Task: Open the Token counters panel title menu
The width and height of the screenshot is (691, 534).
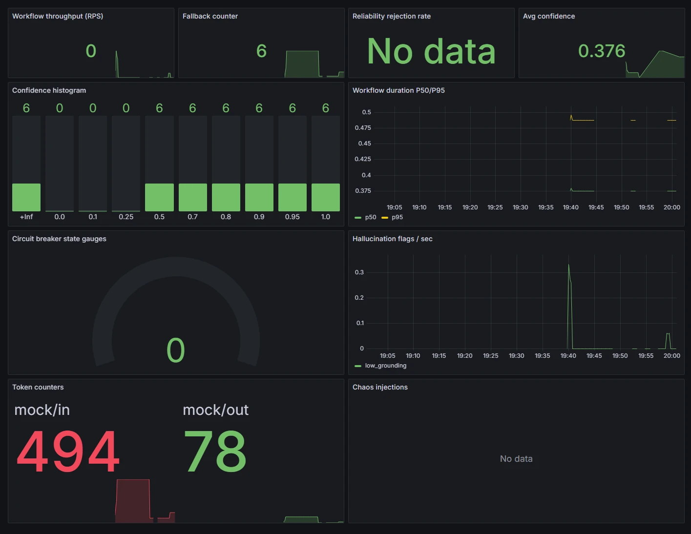Action: 38,387
